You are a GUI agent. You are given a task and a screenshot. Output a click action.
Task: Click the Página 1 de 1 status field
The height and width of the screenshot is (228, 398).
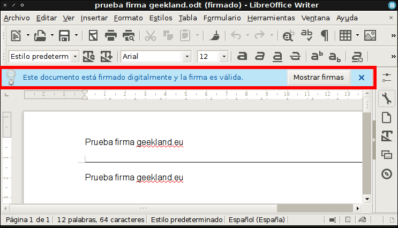[28, 219]
